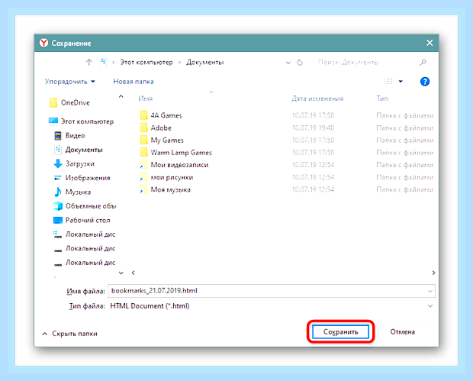
Task: Click chevron before Этот компьютер breadcrumb
Action: [x=114, y=63]
